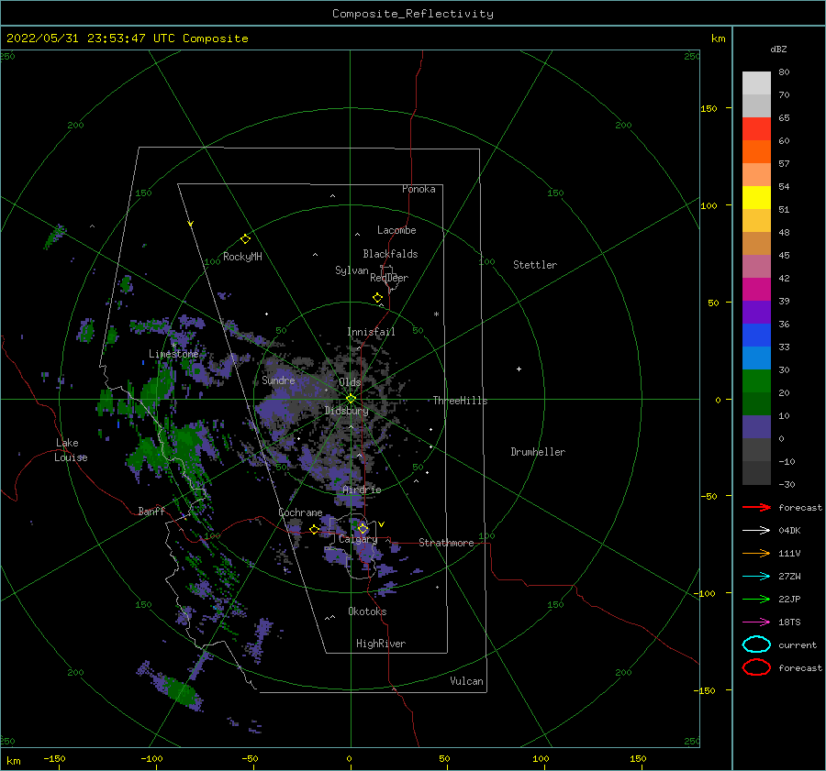Viewport: 826px width, 771px height.
Task: Click the Airdrie city label
Action: pos(362,490)
